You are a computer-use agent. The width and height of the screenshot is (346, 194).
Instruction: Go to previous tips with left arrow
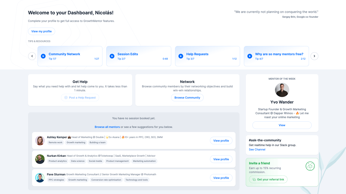point(32,56)
